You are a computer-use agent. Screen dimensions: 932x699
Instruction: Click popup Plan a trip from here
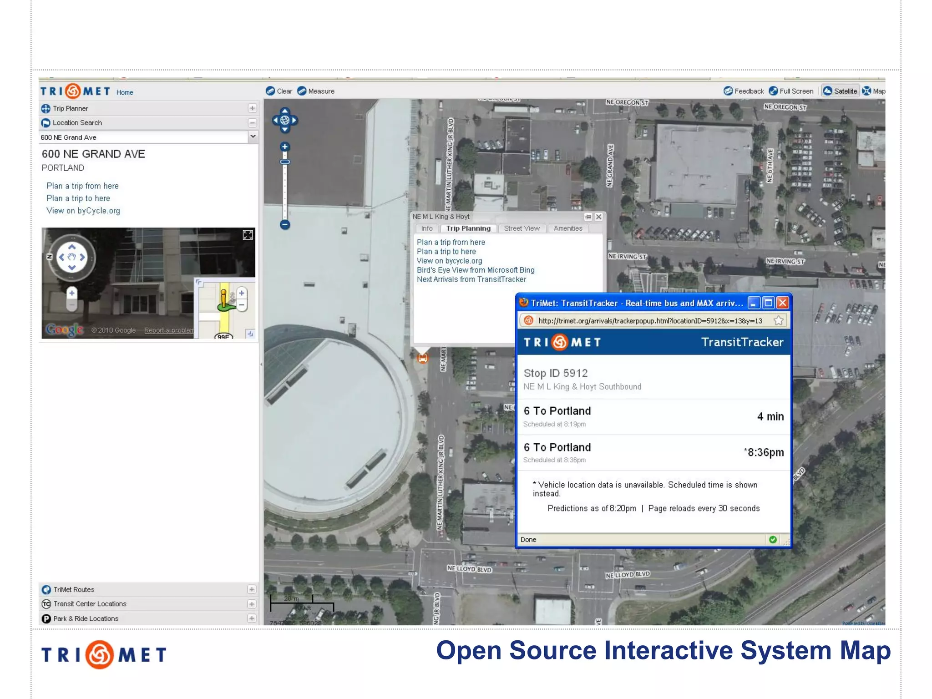[451, 242]
